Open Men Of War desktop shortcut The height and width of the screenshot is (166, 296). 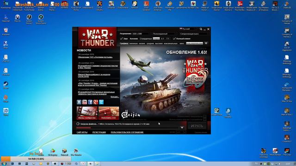pos(287,98)
